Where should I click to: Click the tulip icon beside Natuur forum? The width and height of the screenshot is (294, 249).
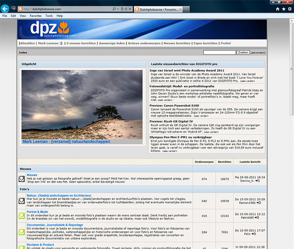point(21,201)
